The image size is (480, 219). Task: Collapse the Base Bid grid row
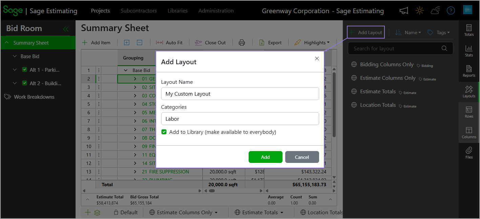point(126,70)
